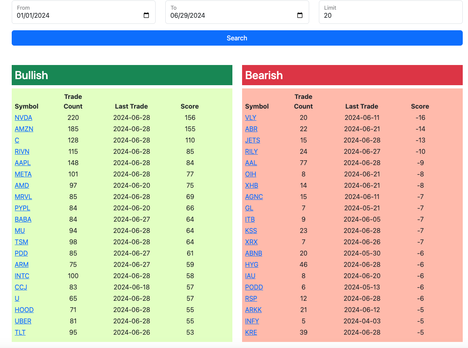Click the From date field showing 01/01/2024

[x=84, y=12]
